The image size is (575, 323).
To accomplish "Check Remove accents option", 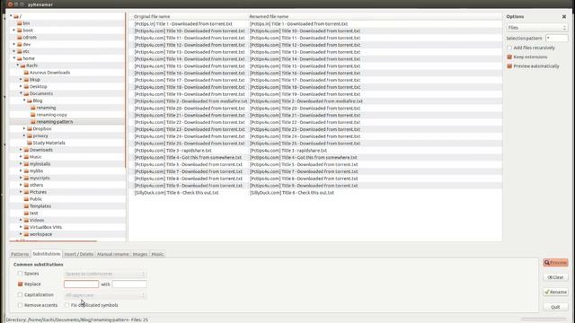I will [20, 305].
